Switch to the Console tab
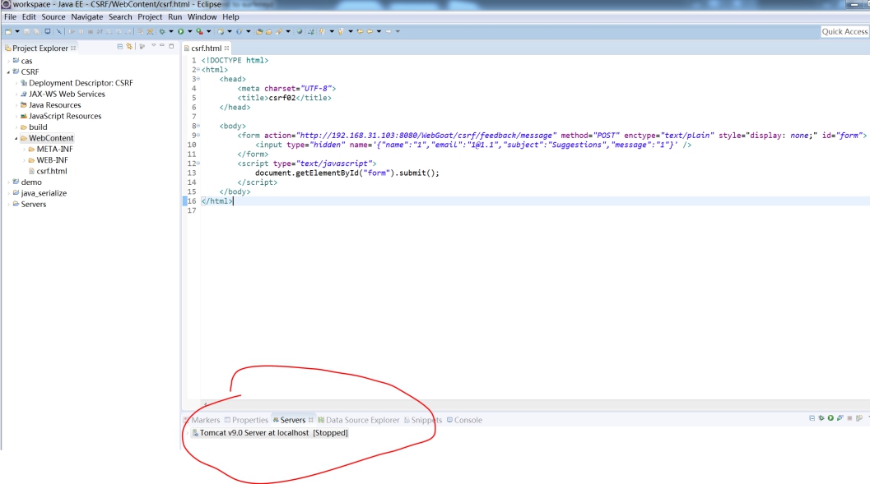 click(464, 421)
